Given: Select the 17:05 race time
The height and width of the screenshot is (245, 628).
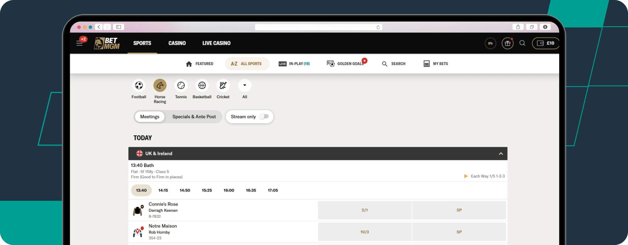Looking at the screenshot, I should (273, 191).
